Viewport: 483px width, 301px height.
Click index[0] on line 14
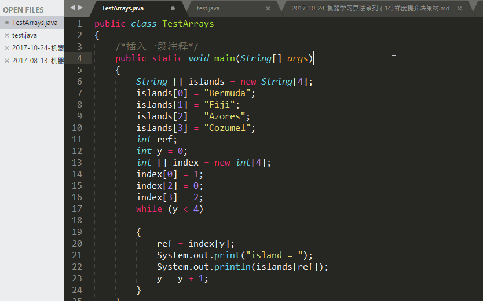(x=157, y=174)
